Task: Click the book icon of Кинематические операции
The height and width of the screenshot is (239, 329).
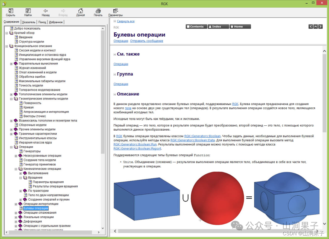Action: 21,169
